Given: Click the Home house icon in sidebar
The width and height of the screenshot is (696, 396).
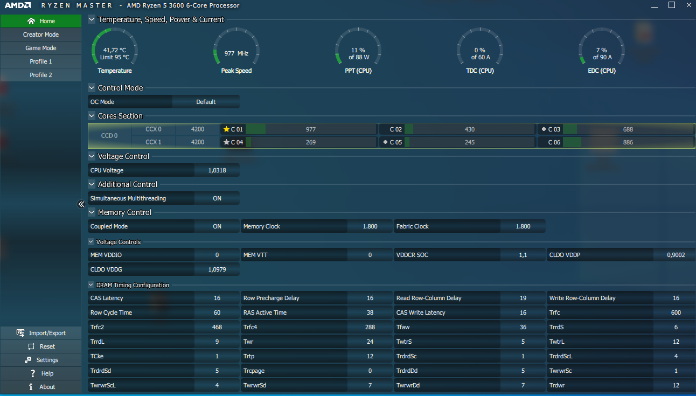Looking at the screenshot, I should (x=31, y=21).
